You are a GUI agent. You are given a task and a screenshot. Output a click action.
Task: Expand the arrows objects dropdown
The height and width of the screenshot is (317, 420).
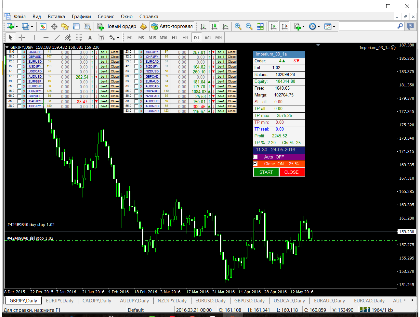click(118, 38)
